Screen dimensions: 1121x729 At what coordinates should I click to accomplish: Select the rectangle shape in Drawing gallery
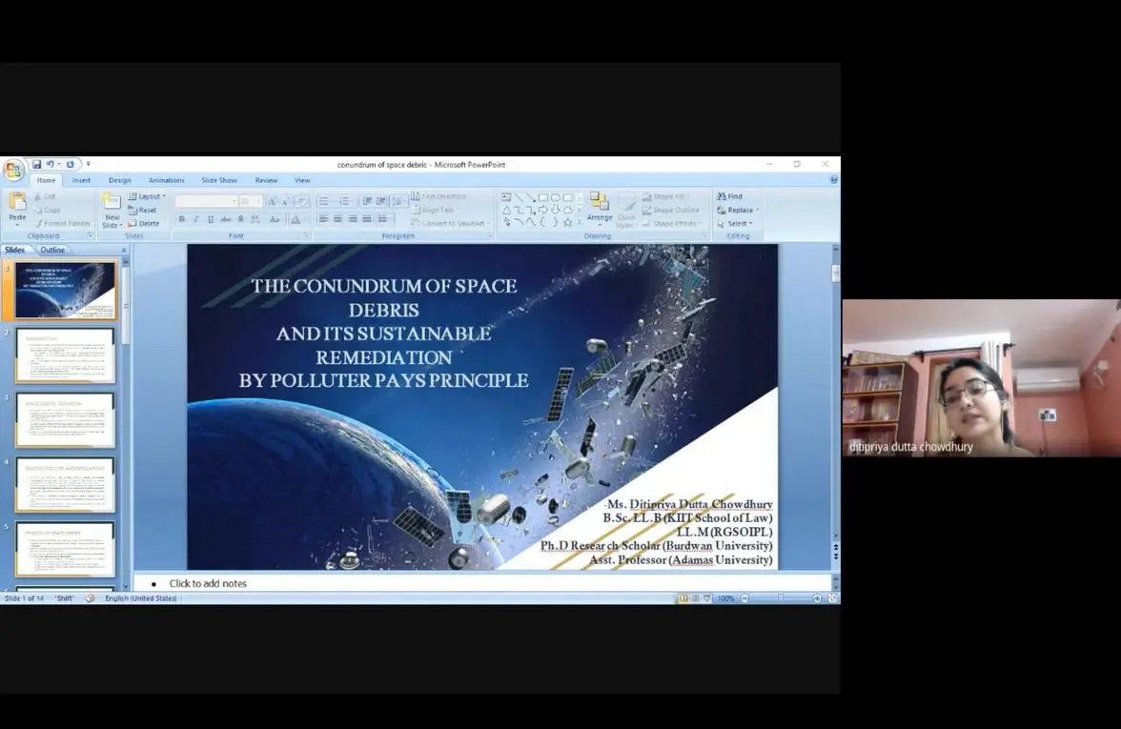click(x=543, y=197)
